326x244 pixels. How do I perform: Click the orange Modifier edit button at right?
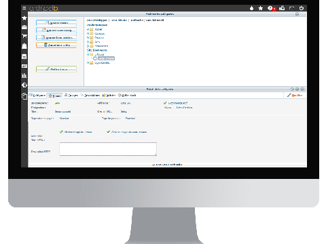(x=295, y=96)
